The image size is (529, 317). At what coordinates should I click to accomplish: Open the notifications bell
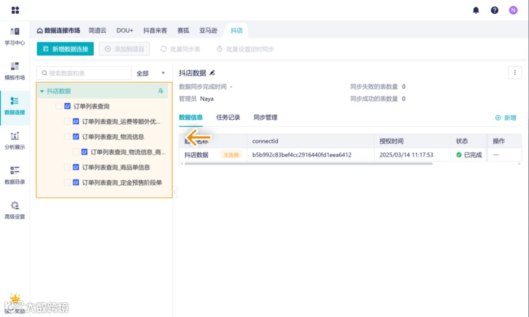pyautogui.click(x=476, y=10)
